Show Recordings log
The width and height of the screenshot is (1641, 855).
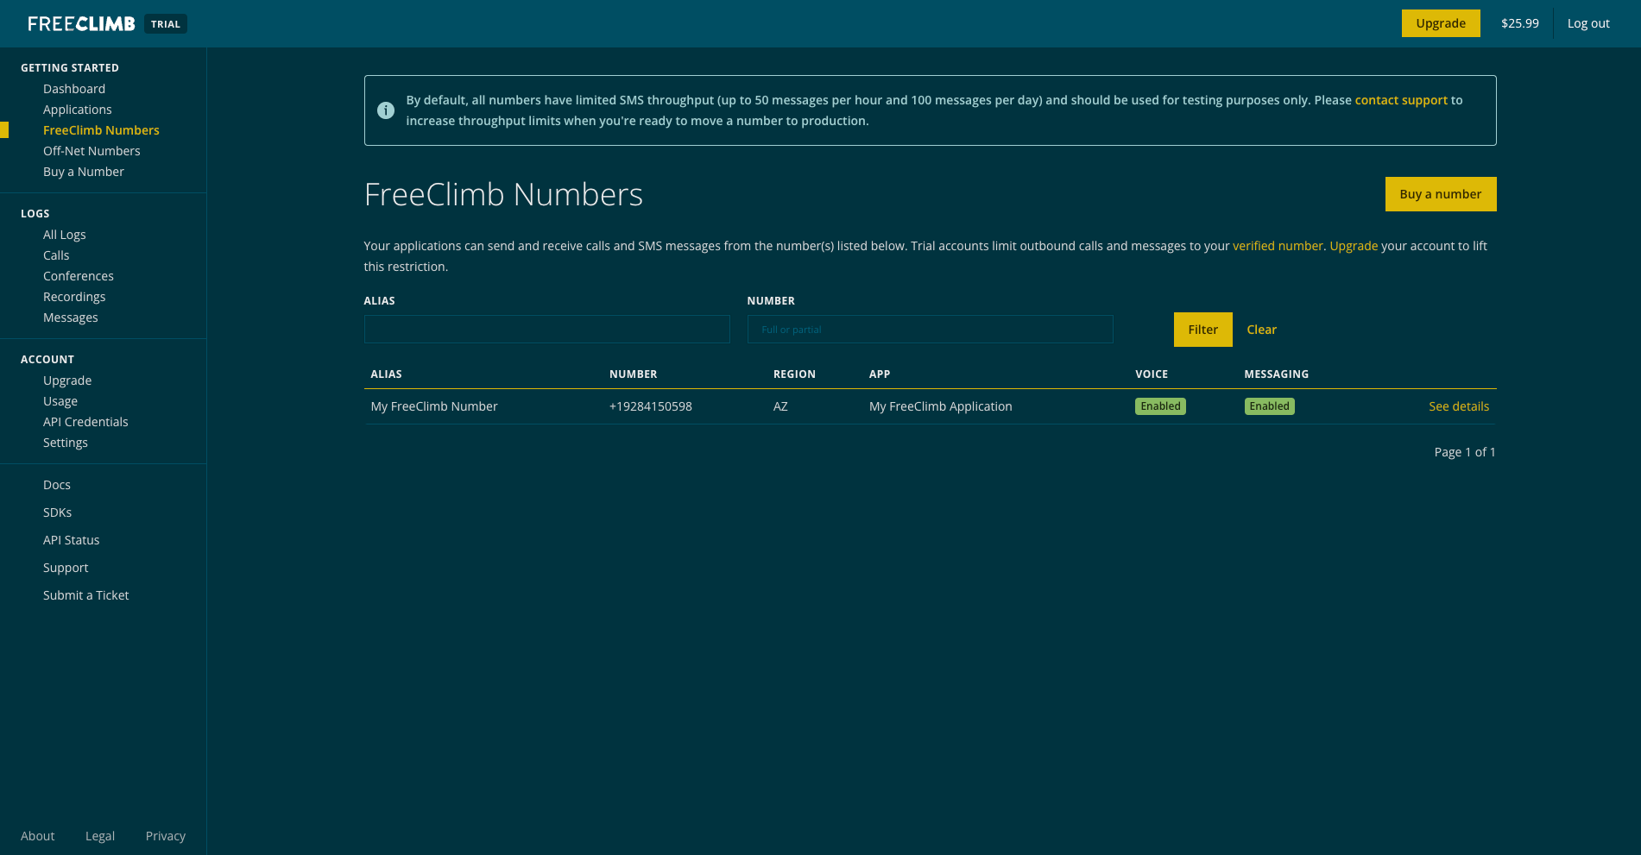[x=74, y=297]
